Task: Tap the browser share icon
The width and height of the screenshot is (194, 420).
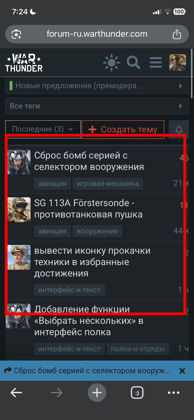Action: click(177, 34)
